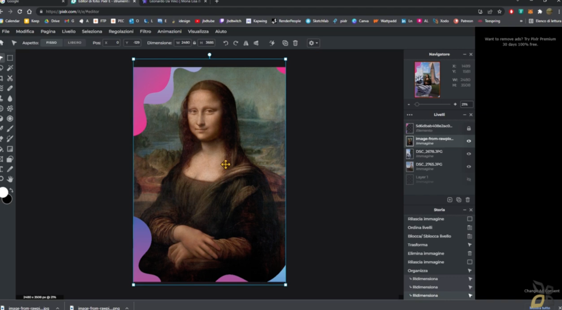Viewport: 562px width, 310px height.
Task: Select the Blur droplet tool
Action: point(10,98)
